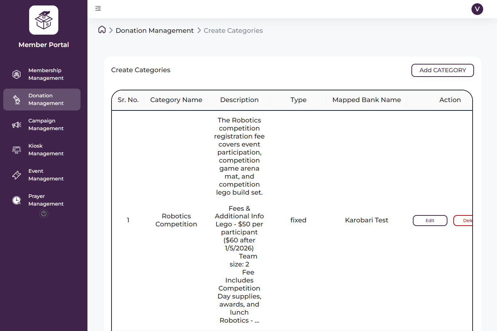Click the Donation Management hand icon
497x331 pixels.
coord(16,100)
